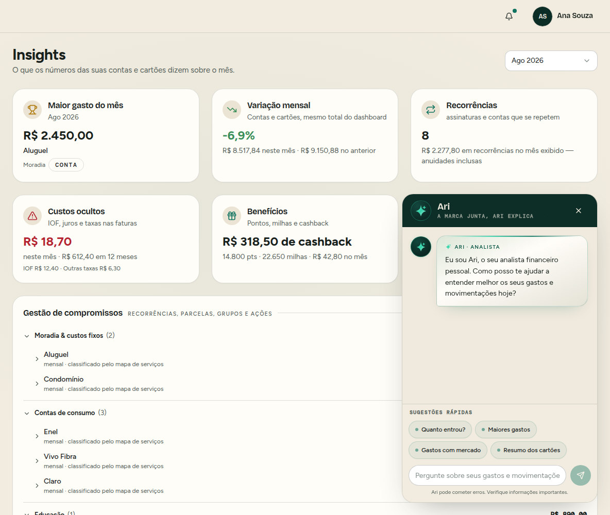Click the warning triangle icon on Custos ocultos
This screenshot has width=610, height=515.
(32, 216)
